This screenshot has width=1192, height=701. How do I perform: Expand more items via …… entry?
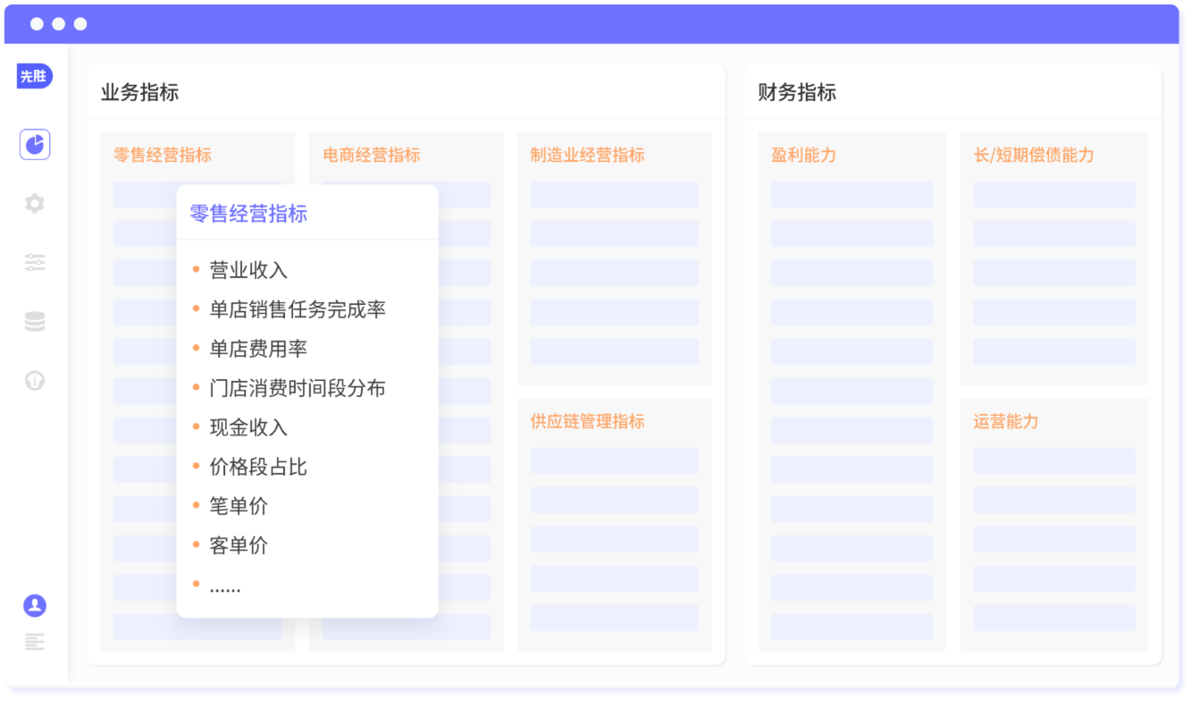click(x=225, y=586)
